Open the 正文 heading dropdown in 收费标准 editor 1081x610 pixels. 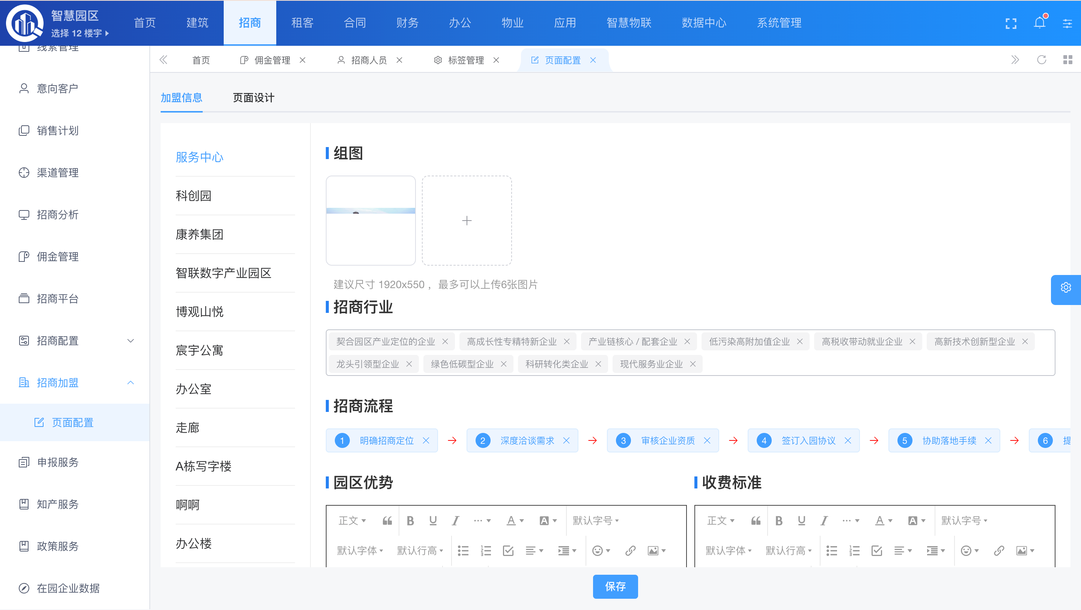(x=721, y=521)
